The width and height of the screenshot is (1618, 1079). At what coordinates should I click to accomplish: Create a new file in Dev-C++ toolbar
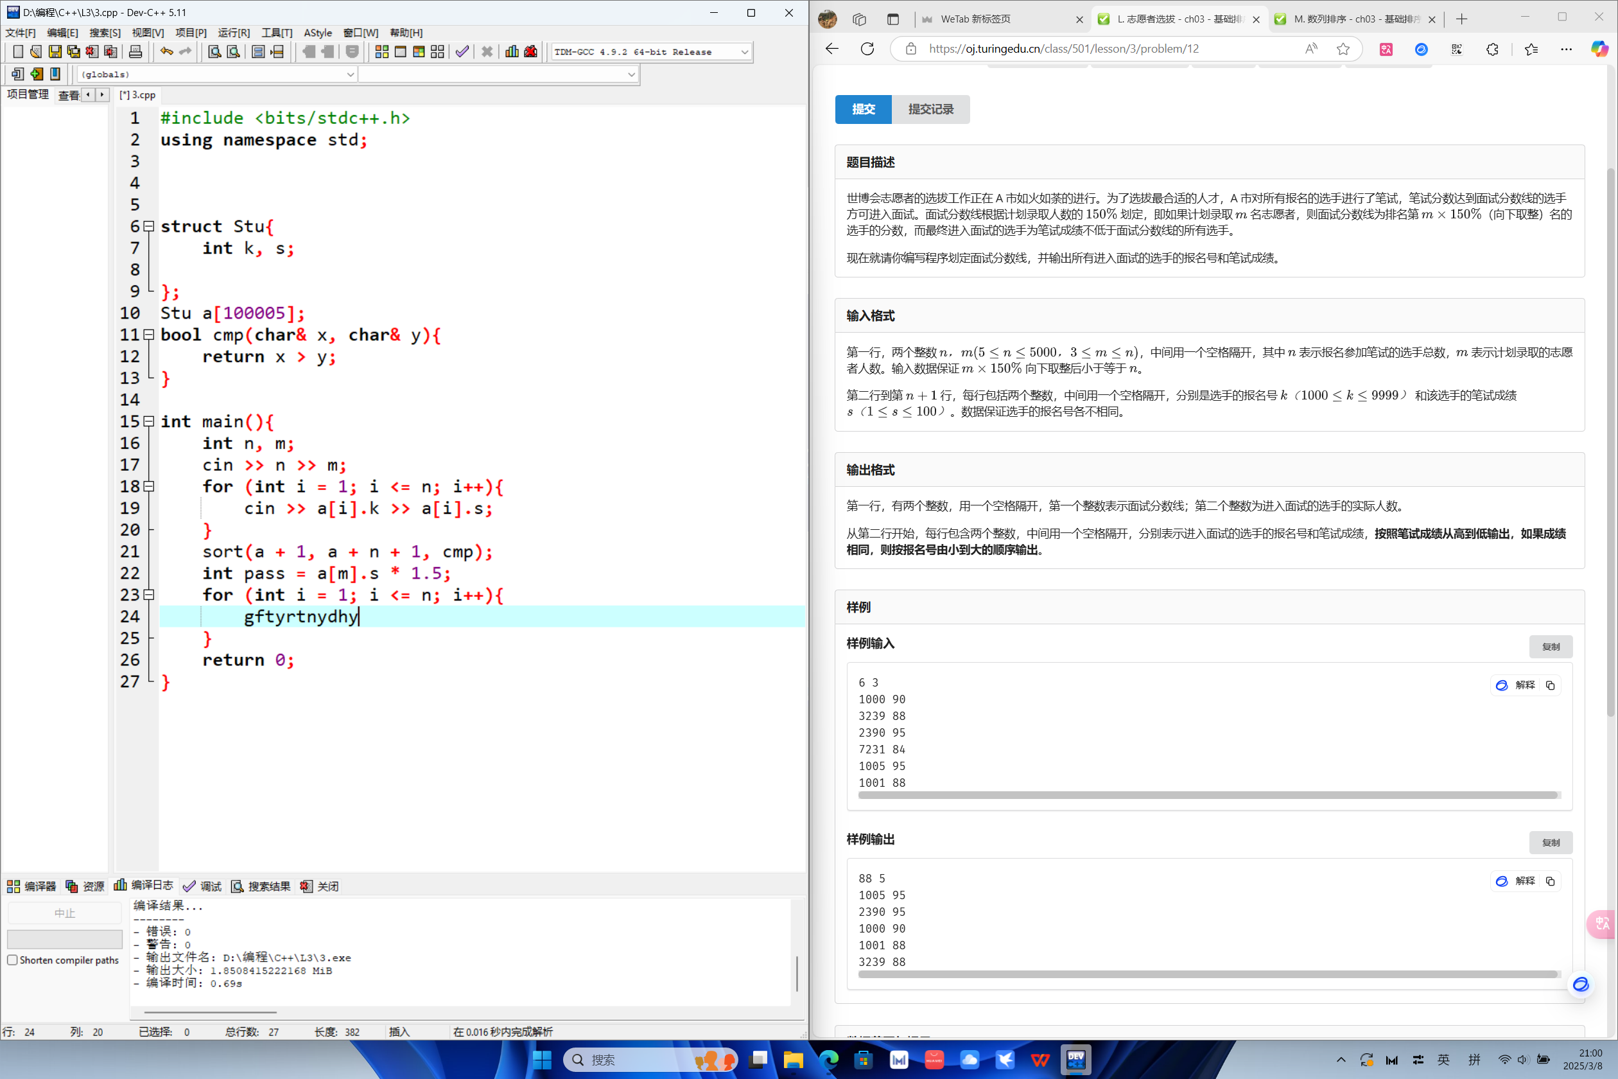(x=18, y=51)
